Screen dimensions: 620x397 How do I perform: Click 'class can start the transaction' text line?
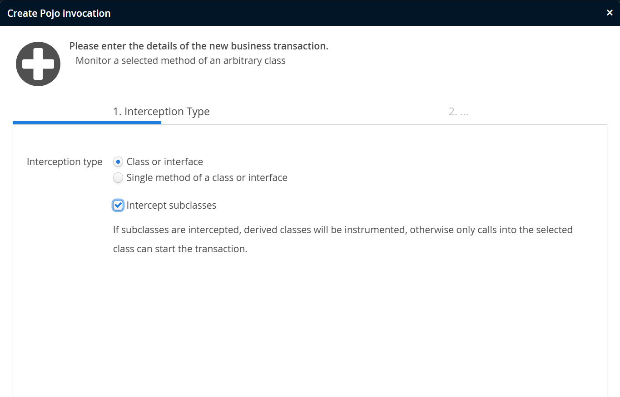pyautogui.click(x=180, y=249)
